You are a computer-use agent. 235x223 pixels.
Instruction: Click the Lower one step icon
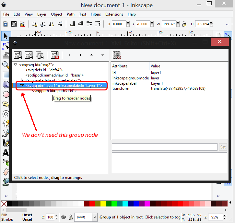pos(81,24)
